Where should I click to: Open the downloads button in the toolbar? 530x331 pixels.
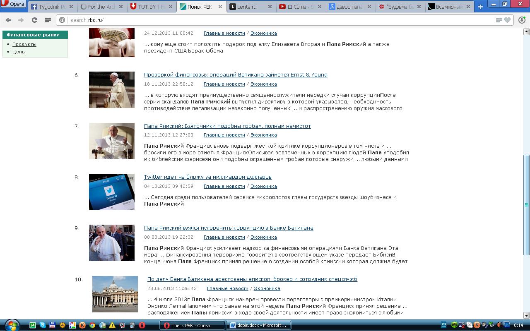point(521,20)
